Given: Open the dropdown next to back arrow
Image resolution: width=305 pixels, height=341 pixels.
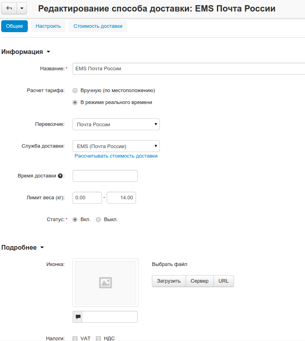Looking at the screenshot, I should (21, 8).
